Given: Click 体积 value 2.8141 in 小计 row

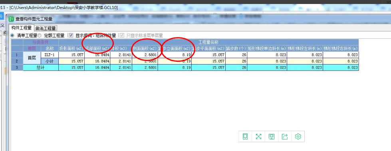Looking at the screenshot, I should click(121, 61).
